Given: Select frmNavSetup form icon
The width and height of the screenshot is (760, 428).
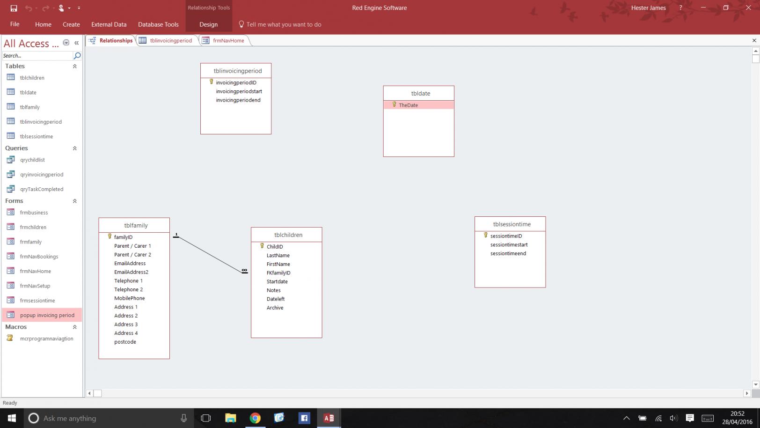Looking at the screenshot, I should [11, 286].
